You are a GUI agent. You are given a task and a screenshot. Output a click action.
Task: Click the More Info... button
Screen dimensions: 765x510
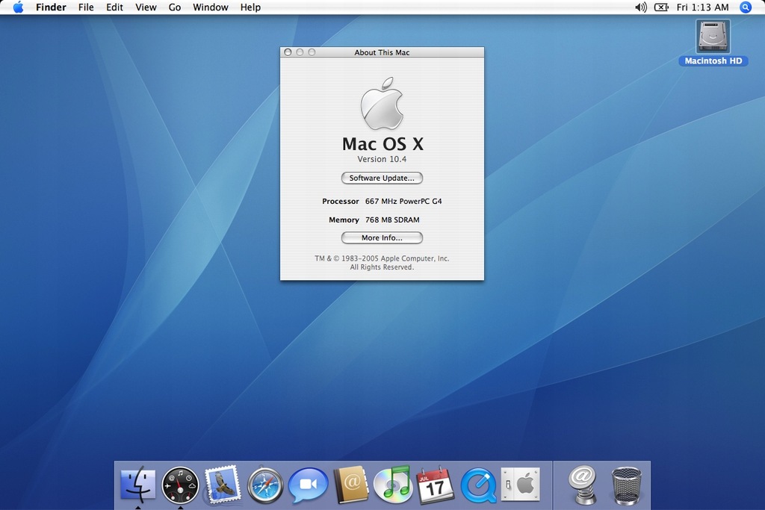(382, 238)
